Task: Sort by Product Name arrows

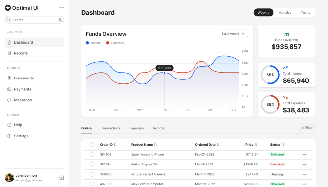Action: (x=155, y=145)
